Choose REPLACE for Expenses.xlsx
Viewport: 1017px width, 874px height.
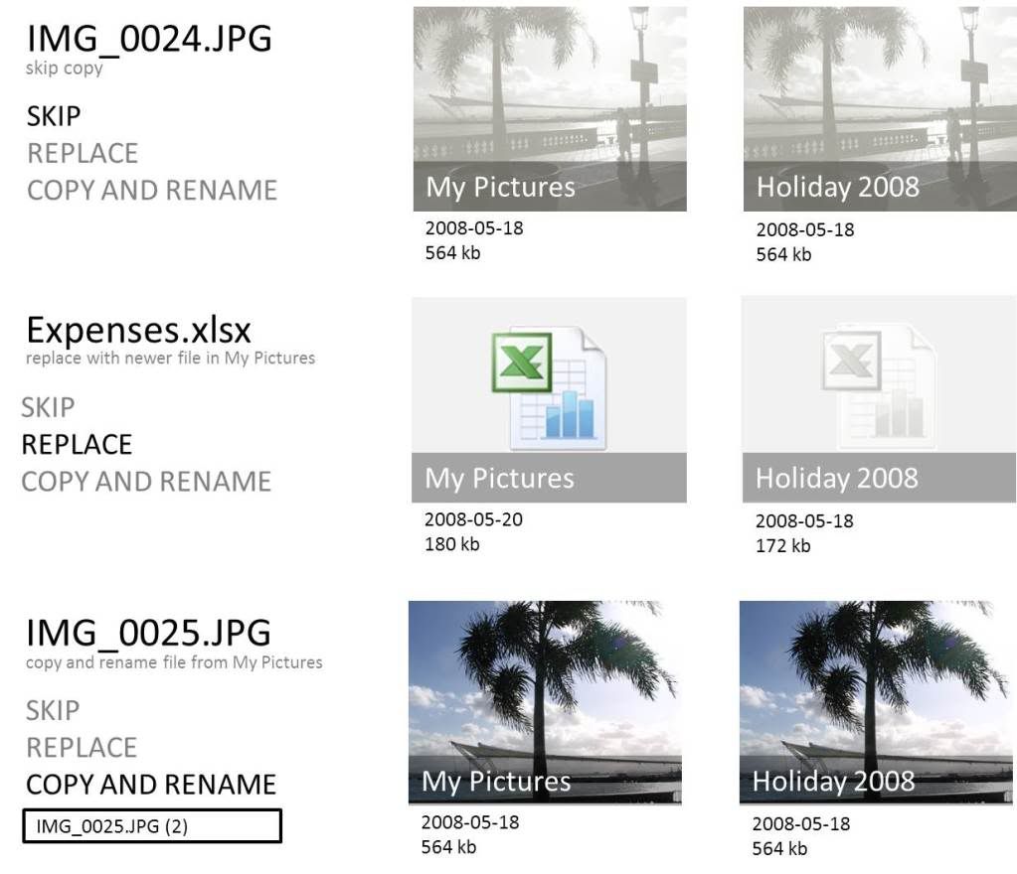pyautogui.click(x=77, y=445)
